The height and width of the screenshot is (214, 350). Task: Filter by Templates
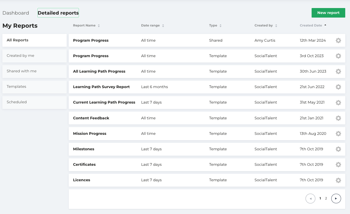(x=35, y=87)
